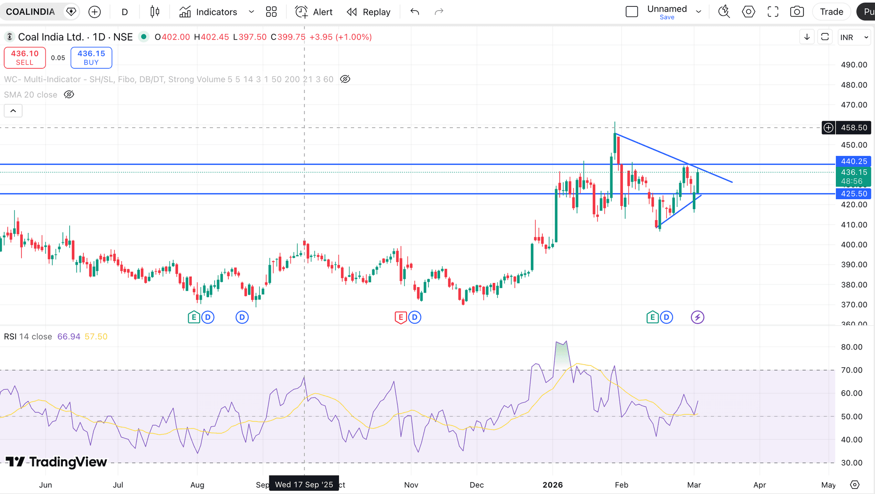Open the candlestick chart style menu

pyautogui.click(x=155, y=12)
